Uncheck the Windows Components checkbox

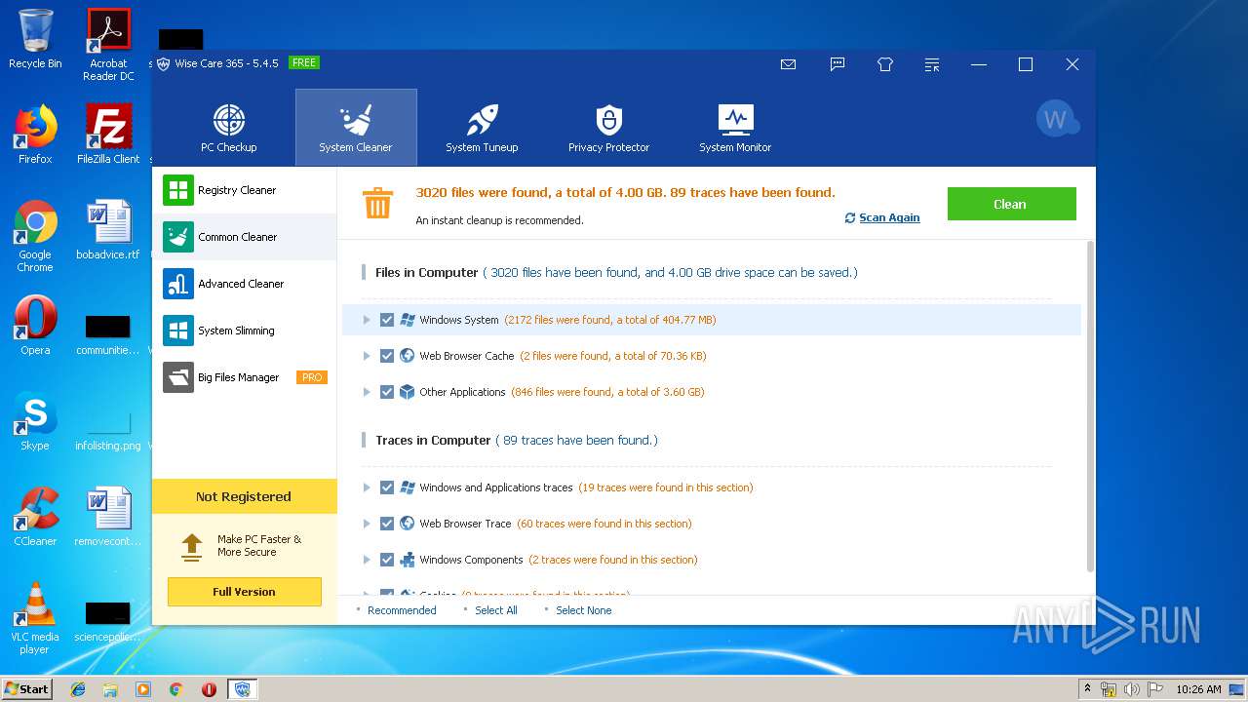387,560
